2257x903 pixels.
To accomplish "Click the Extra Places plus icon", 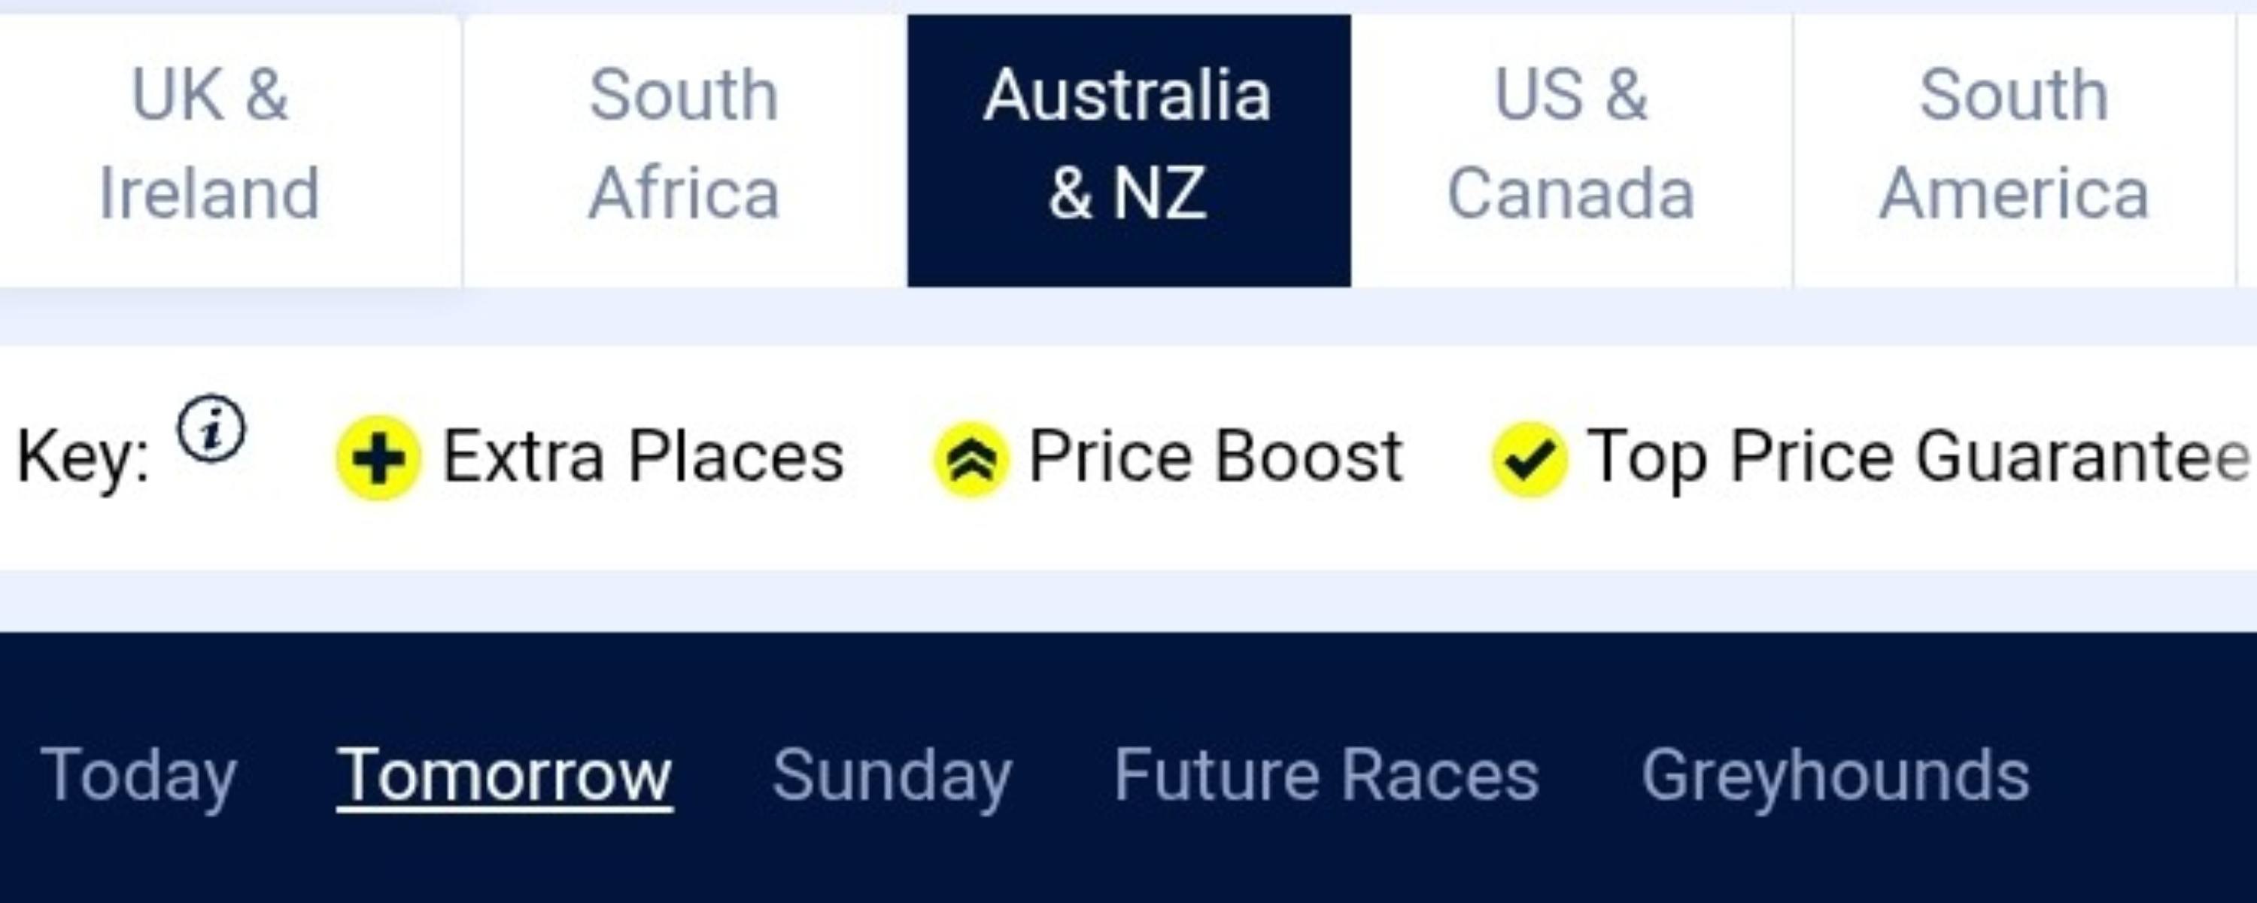I will pos(378,458).
